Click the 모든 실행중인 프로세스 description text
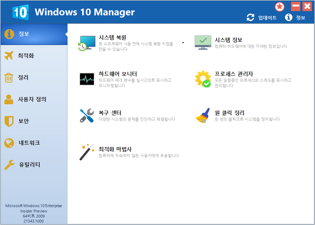315x225 pixels. click(253, 83)
